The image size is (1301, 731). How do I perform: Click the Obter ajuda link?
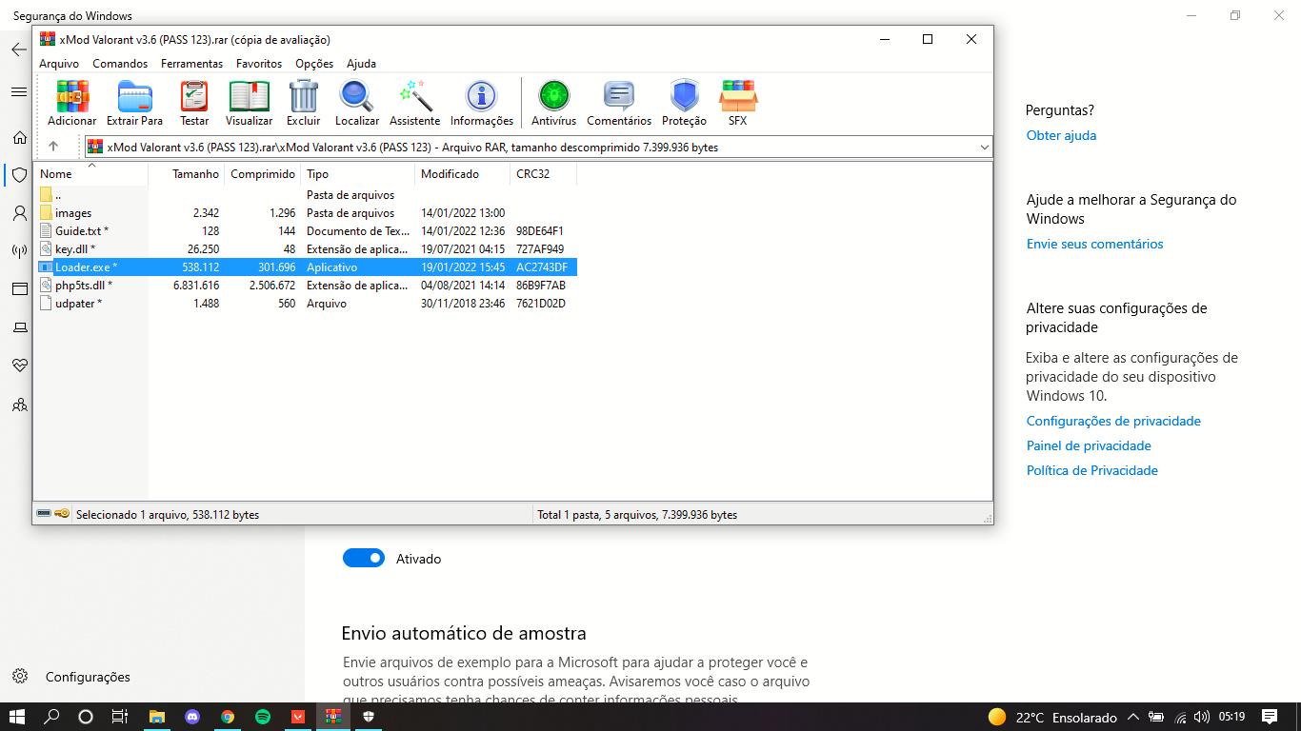click(1061, 135)
